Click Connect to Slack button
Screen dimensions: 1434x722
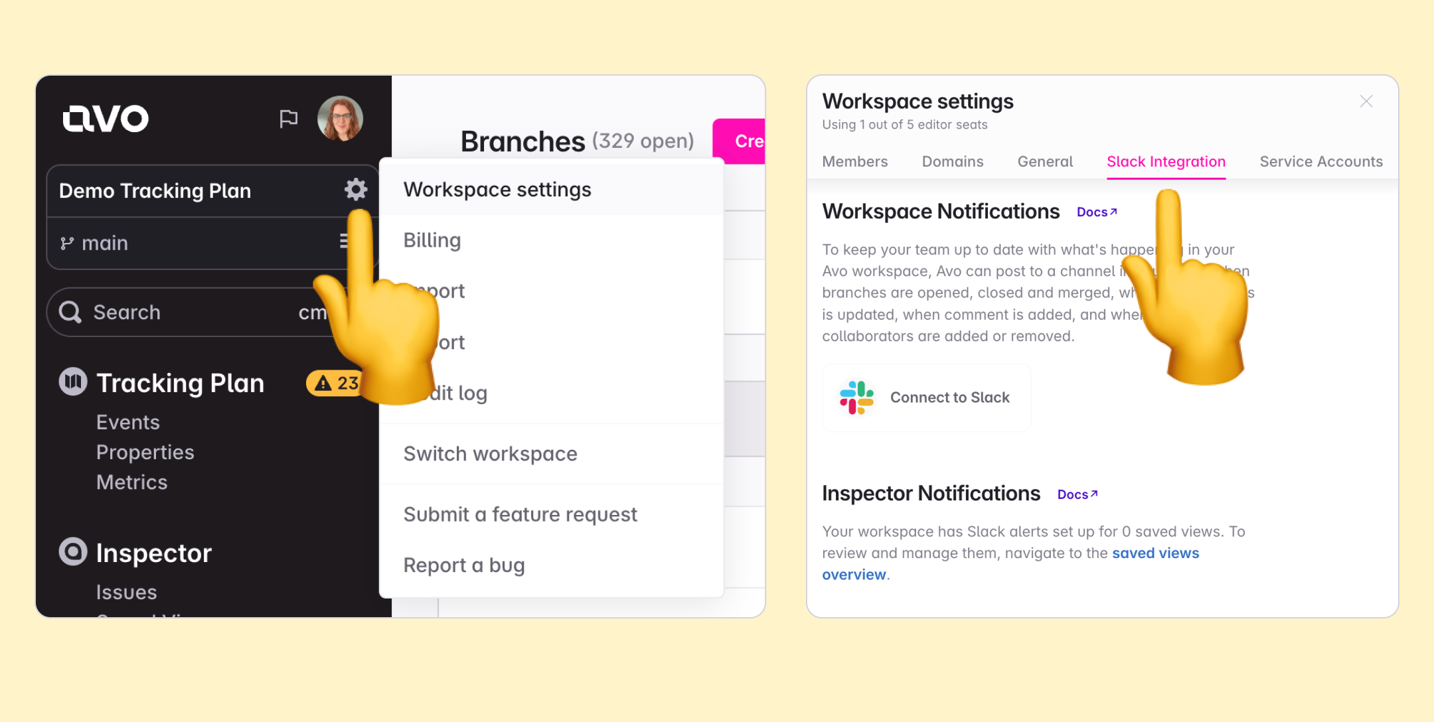923,398
